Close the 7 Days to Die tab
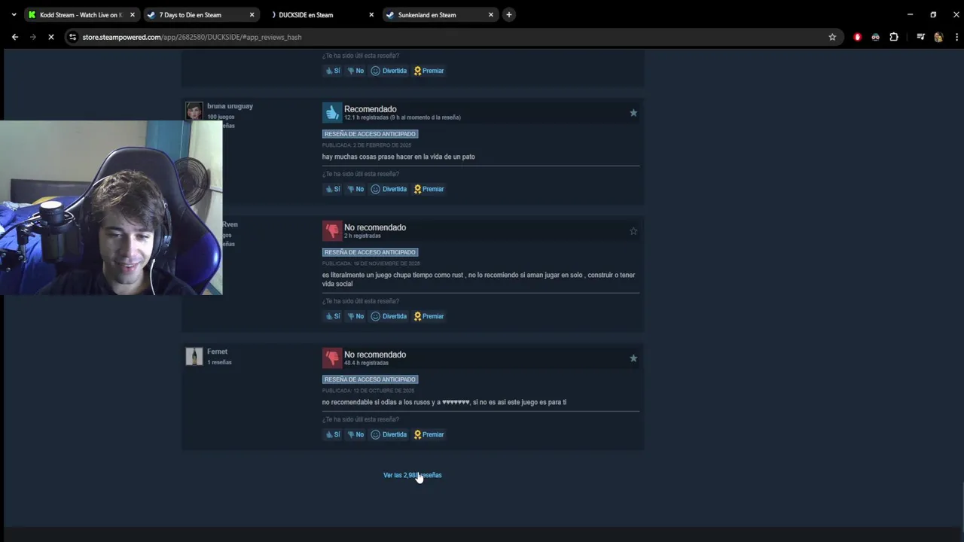This screenshot has width=964, height=542. (x=252, y=14)
